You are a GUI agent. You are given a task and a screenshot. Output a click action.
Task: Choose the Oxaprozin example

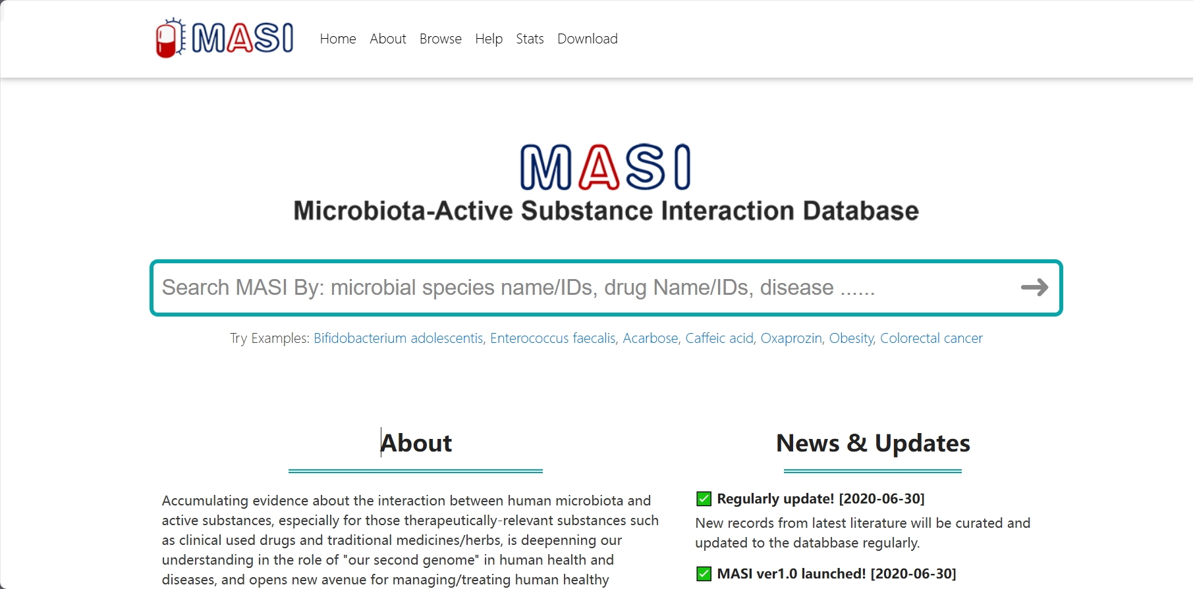click(791, 338)
